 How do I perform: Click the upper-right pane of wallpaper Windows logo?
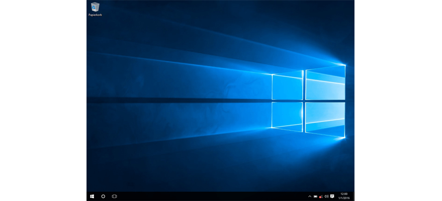[x=325, y=83]
